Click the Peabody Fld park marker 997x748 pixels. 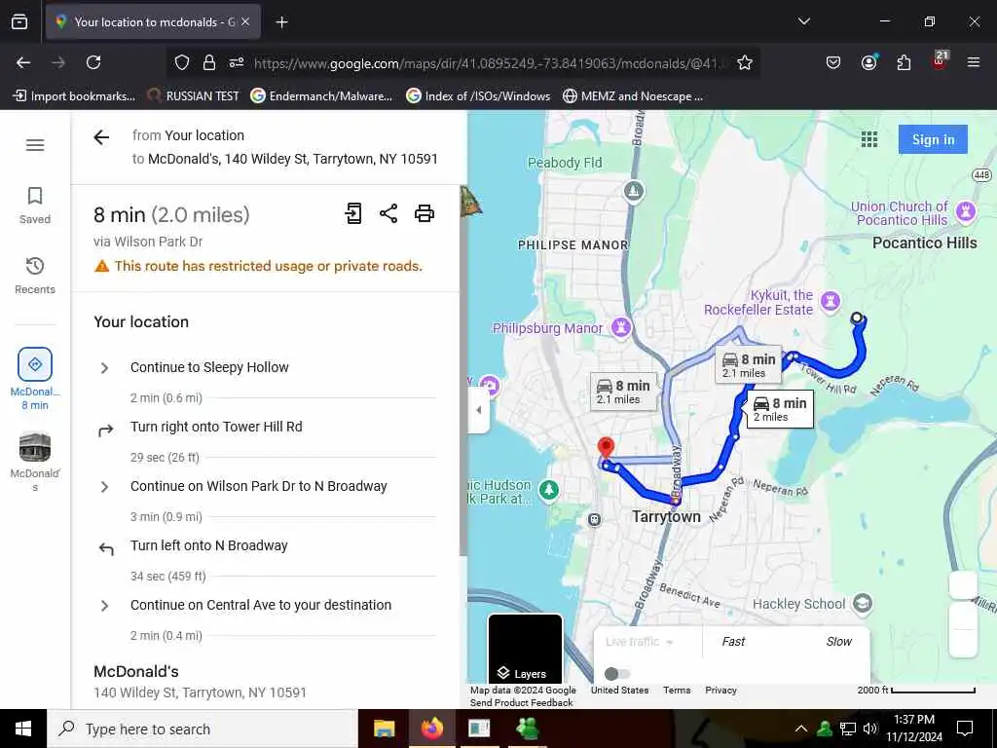tap(633, 191)
